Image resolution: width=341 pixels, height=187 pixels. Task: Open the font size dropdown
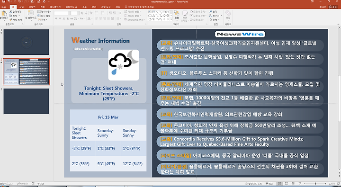(x=78, y=13)
